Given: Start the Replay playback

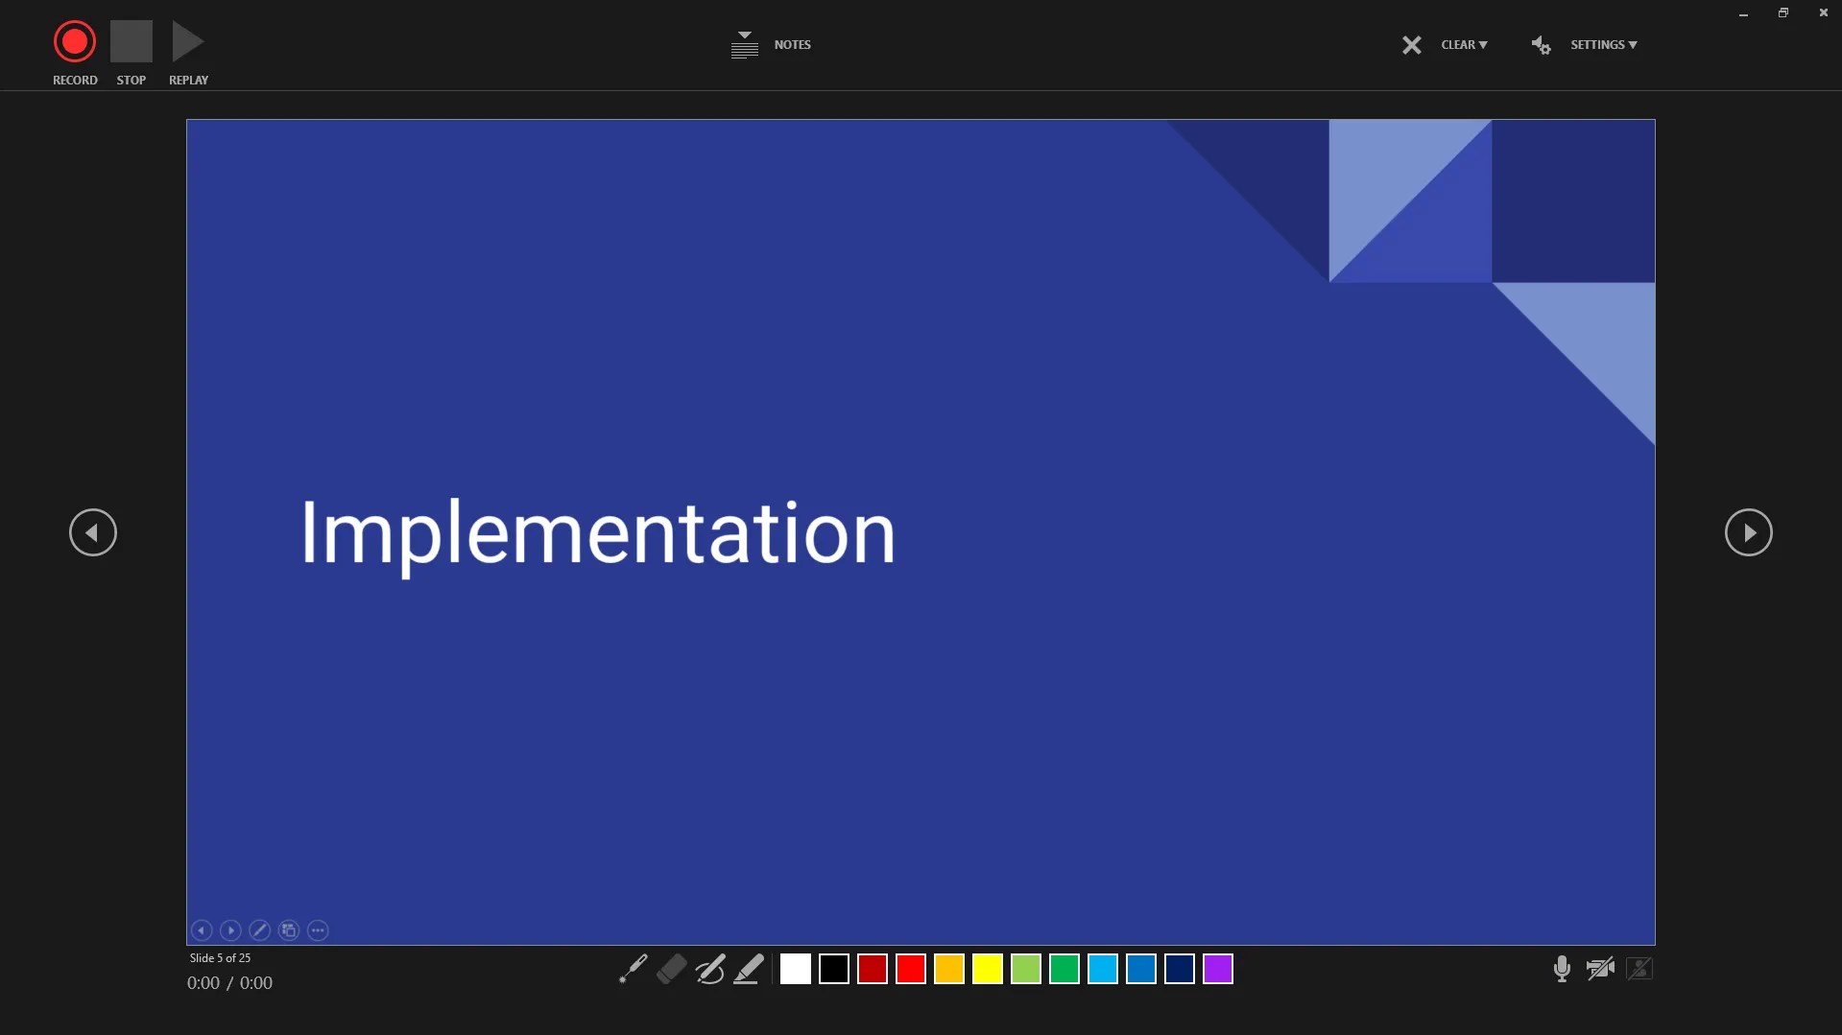Looking at the screenshot, I should (188, 41).
